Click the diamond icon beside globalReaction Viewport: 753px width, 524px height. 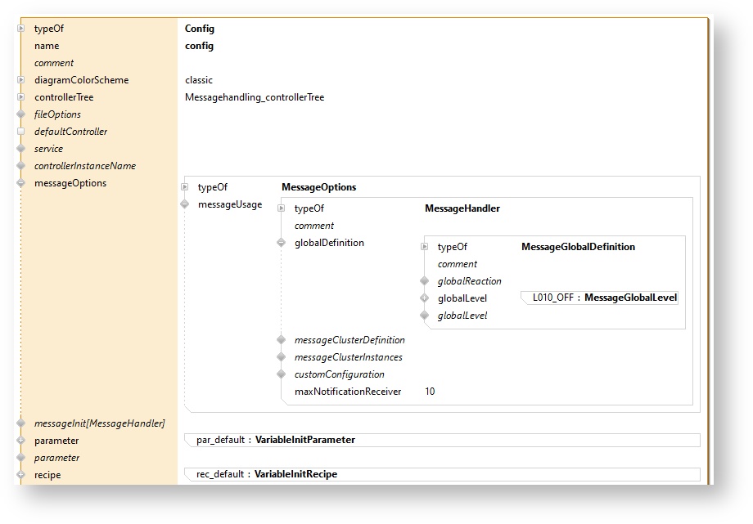coord(424,281)
